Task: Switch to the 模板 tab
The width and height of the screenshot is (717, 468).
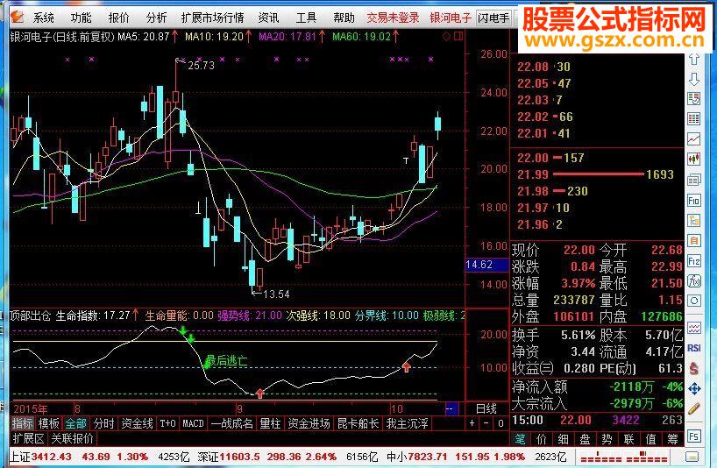Action: click(x=49, y=423)
